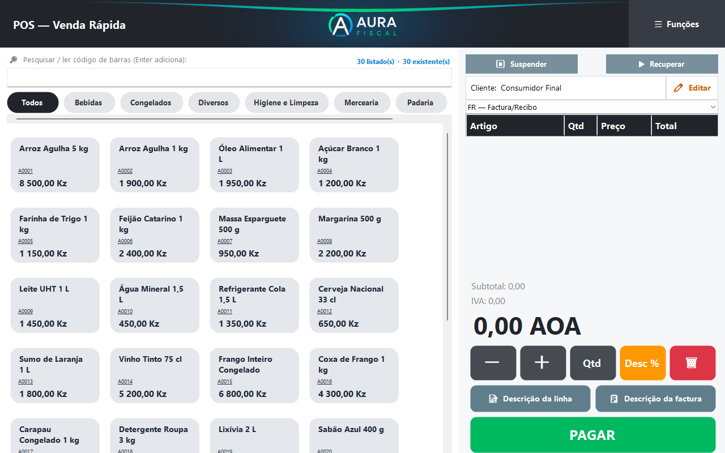The height and width of the screenshot is (453, 725).
Task: Add Coxa de Frango 1 kg
Action: (354, 375)
